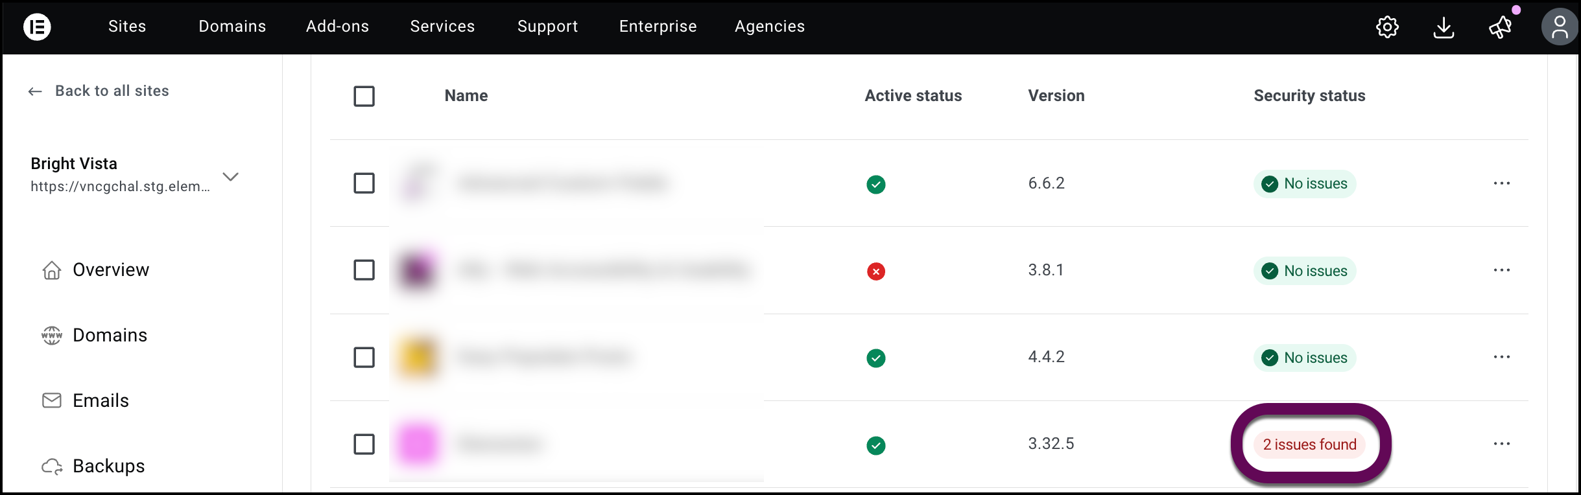Screen dimensions: 1581x495
Task: Click the pink plugin thumbnail in last row
Action: [417, 444]
